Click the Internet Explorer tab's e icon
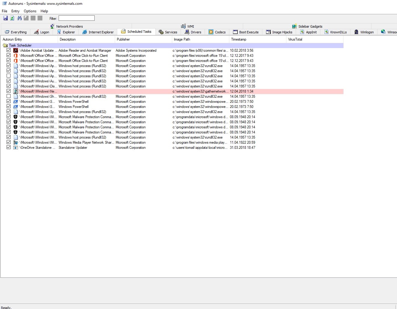 click(85, 32)
